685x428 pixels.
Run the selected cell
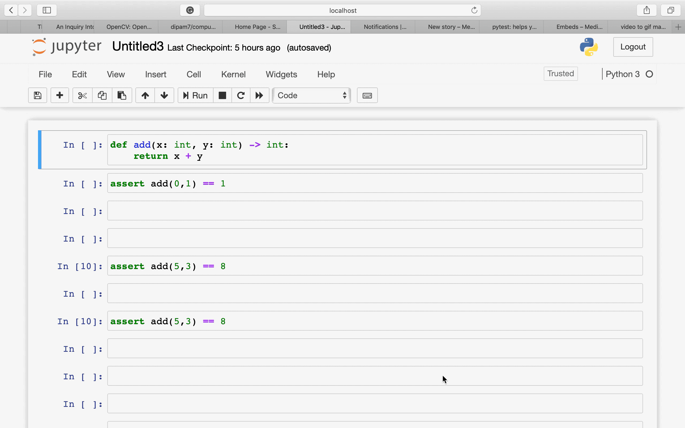pyautogui.click(x=195, y=95)
